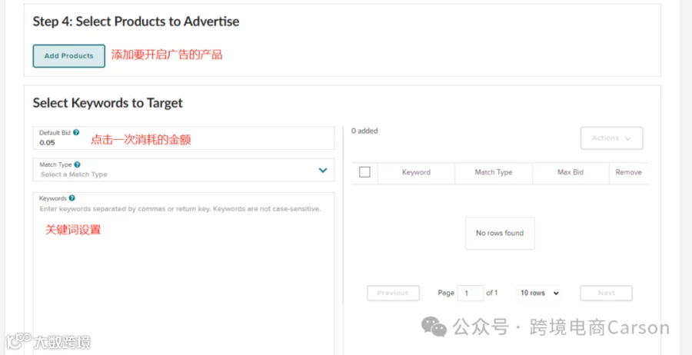Click the Next page button
This screenshot has width=692, height=355.
point(606,293)
